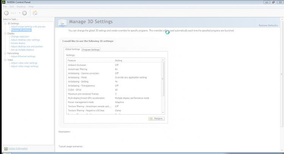Click the settings list scroll up arrow

(x=163, y=60)
